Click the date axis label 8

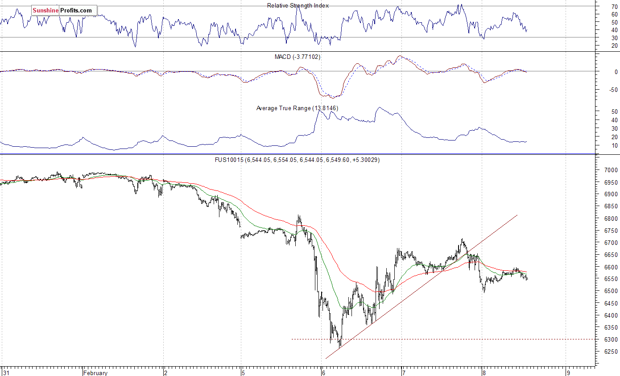(484, 373)
